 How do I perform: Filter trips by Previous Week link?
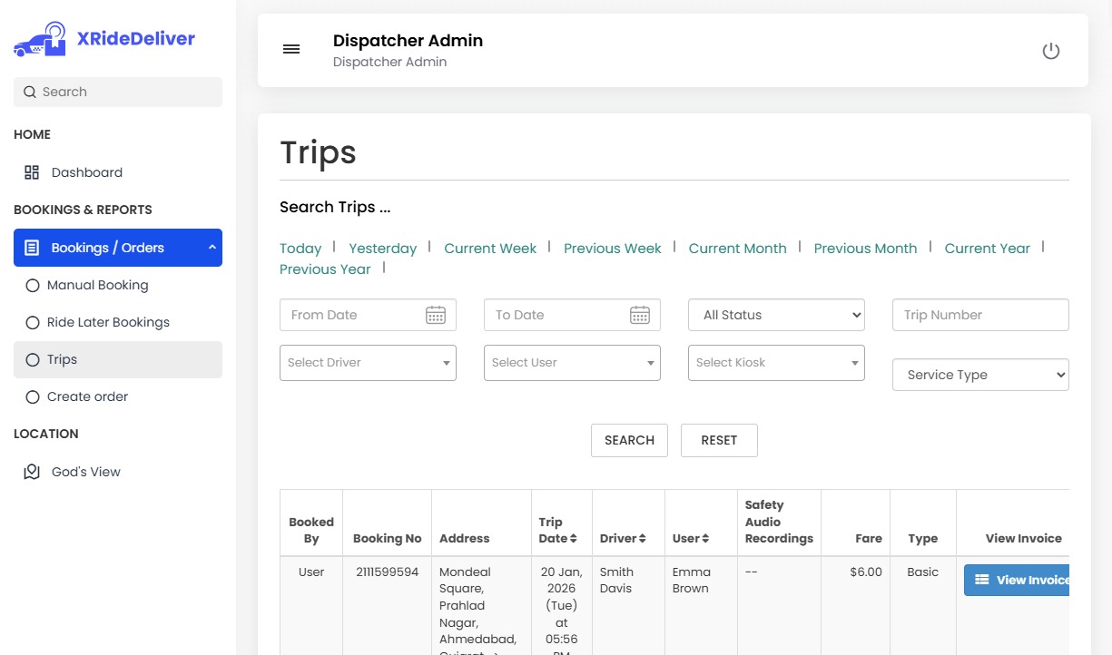pyautogui.click(x=612, y=249)
